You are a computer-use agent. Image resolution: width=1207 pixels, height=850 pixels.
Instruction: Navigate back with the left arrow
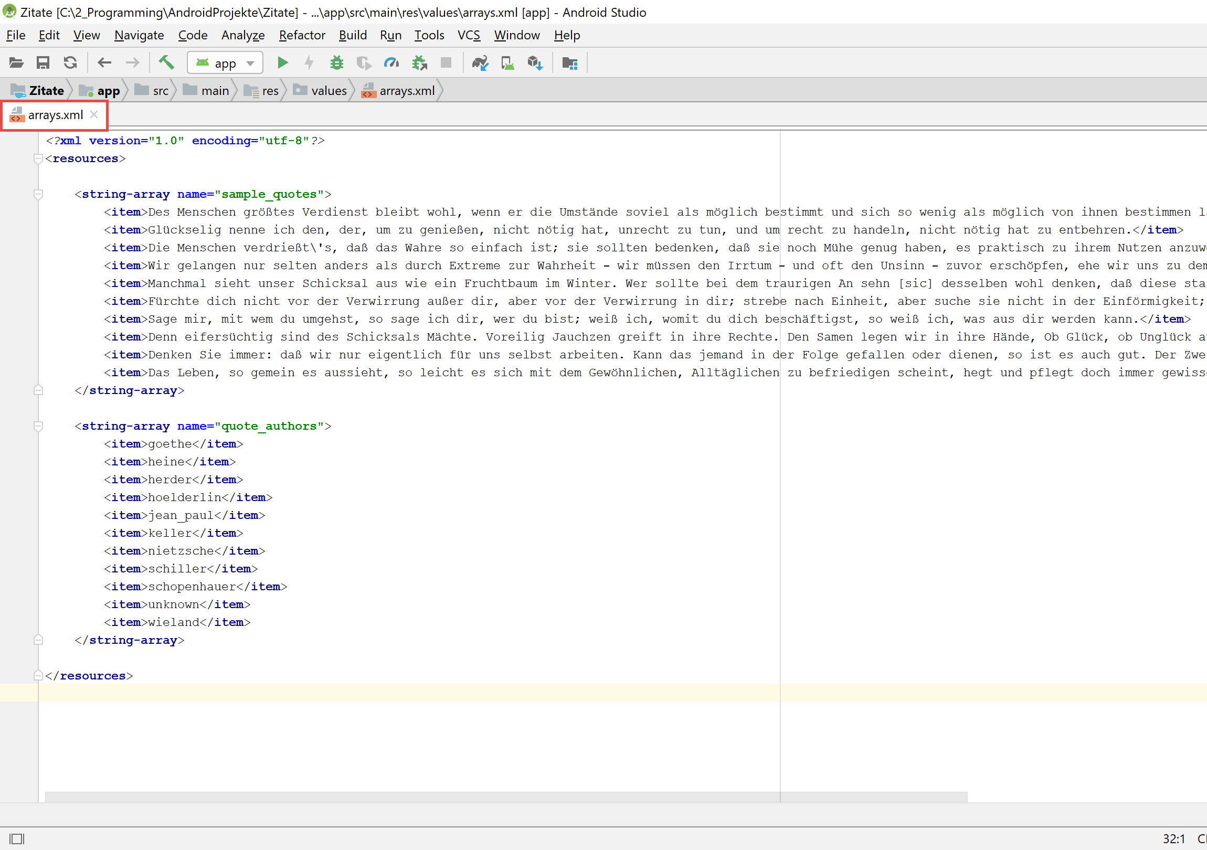104,63
